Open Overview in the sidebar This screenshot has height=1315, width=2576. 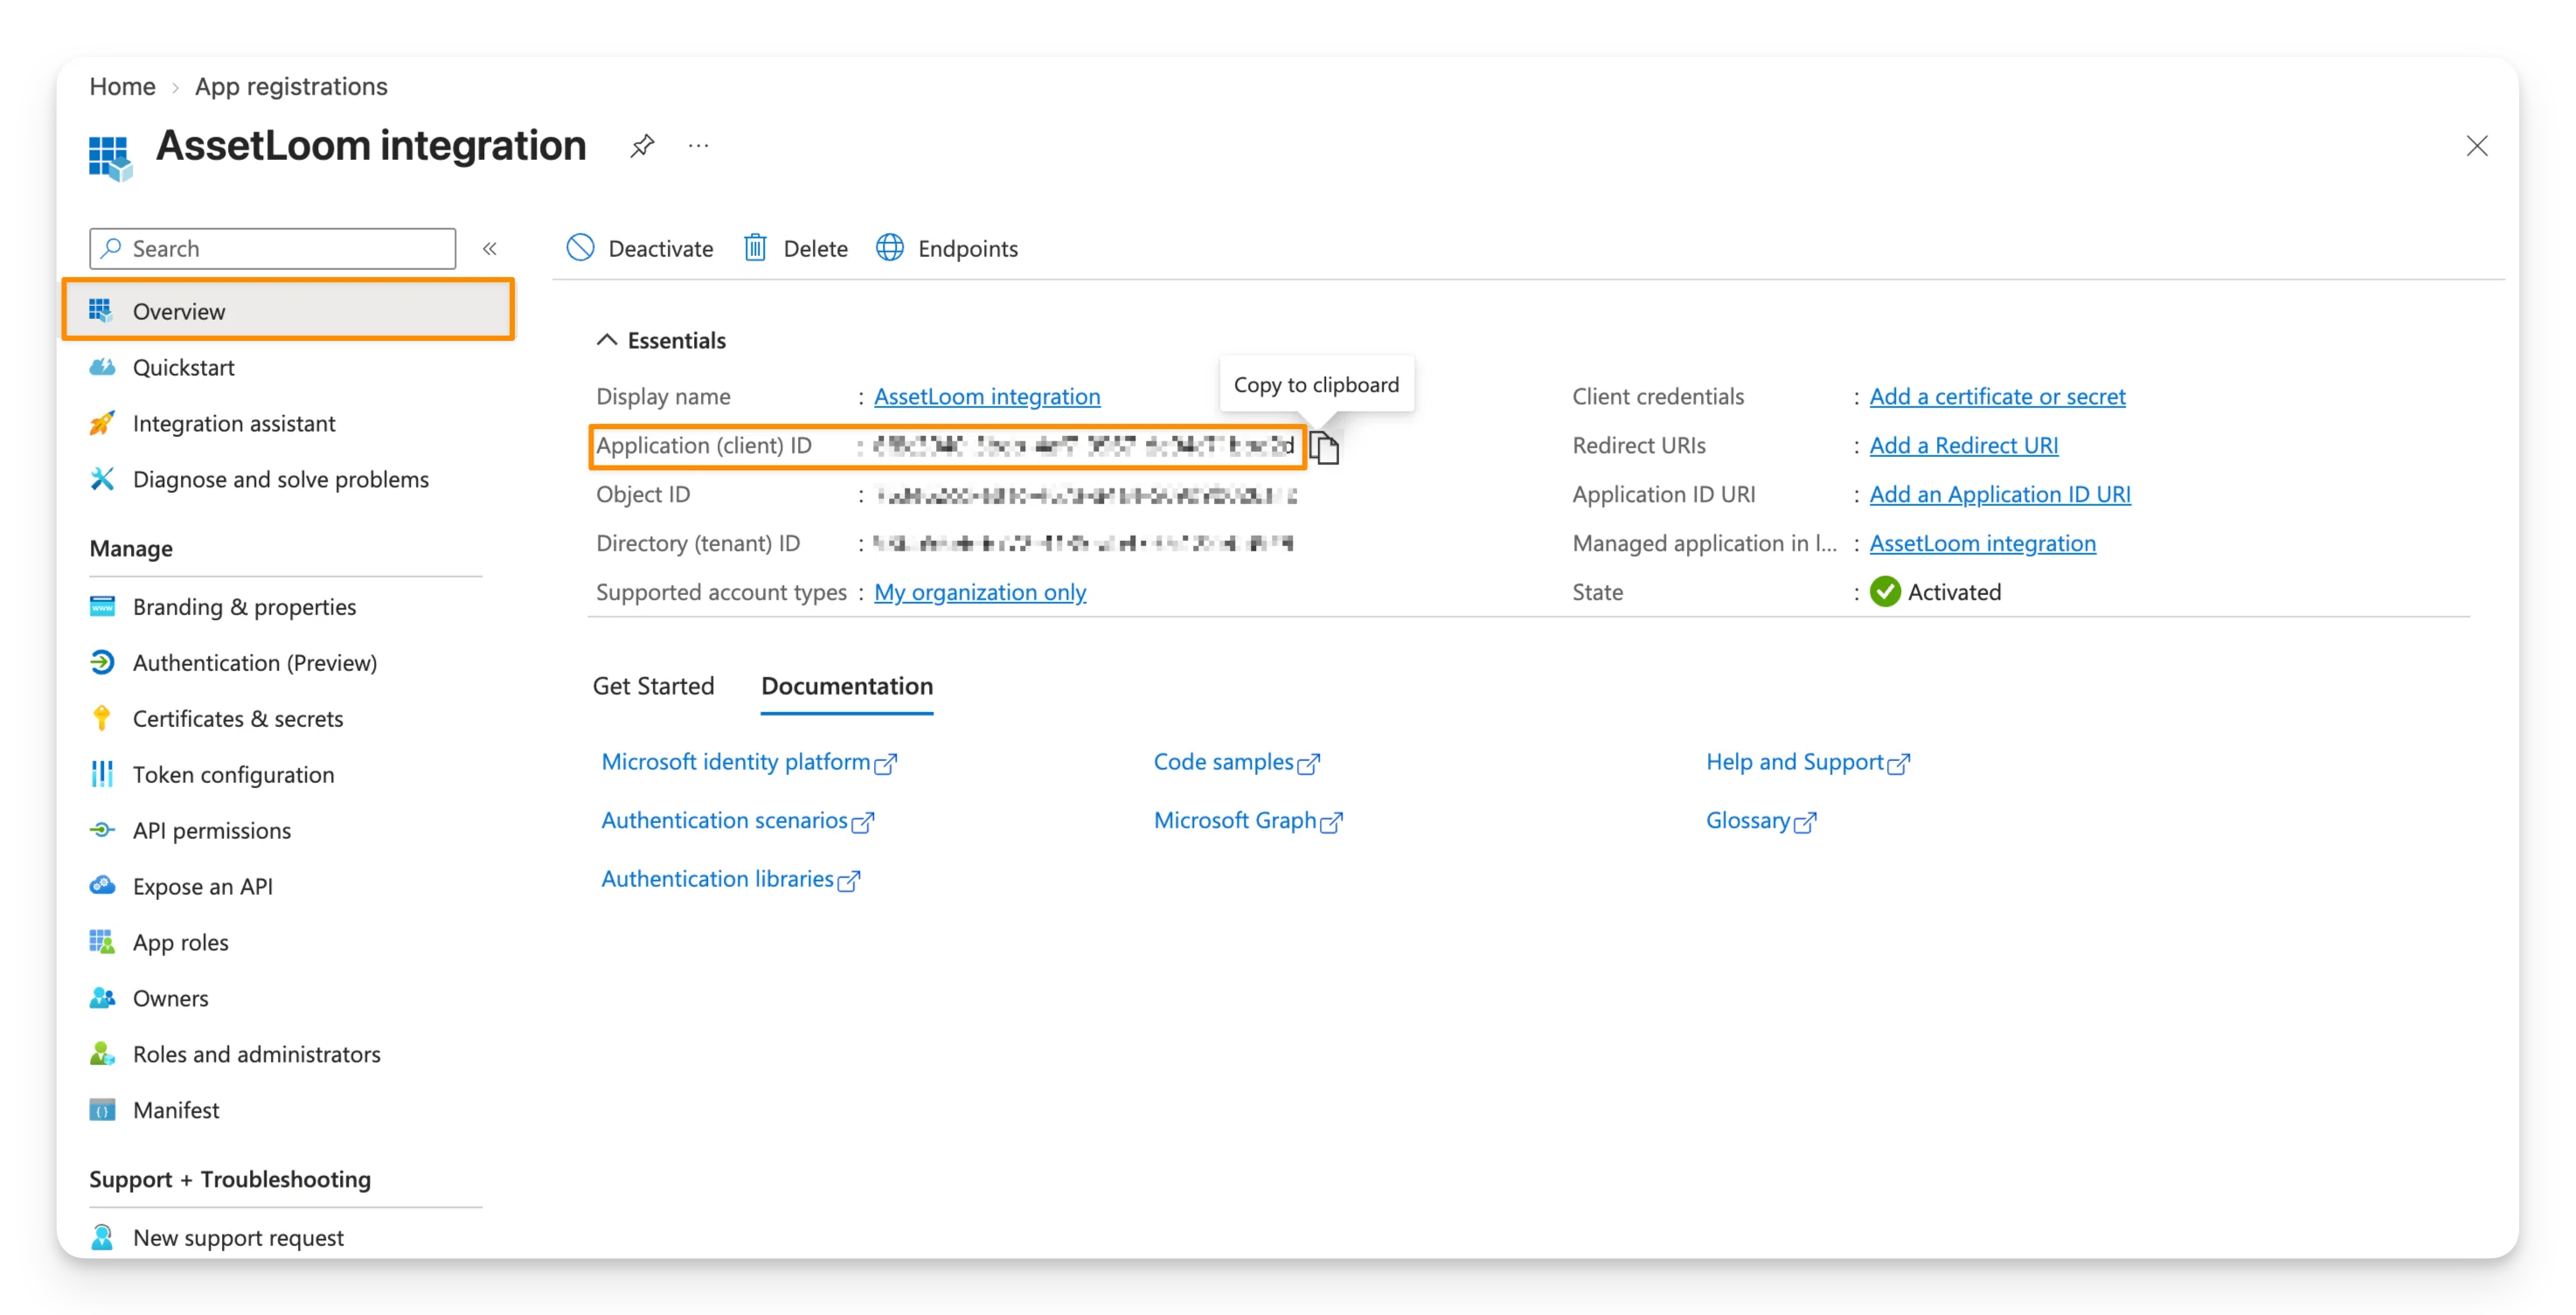[x=288, y=311]
